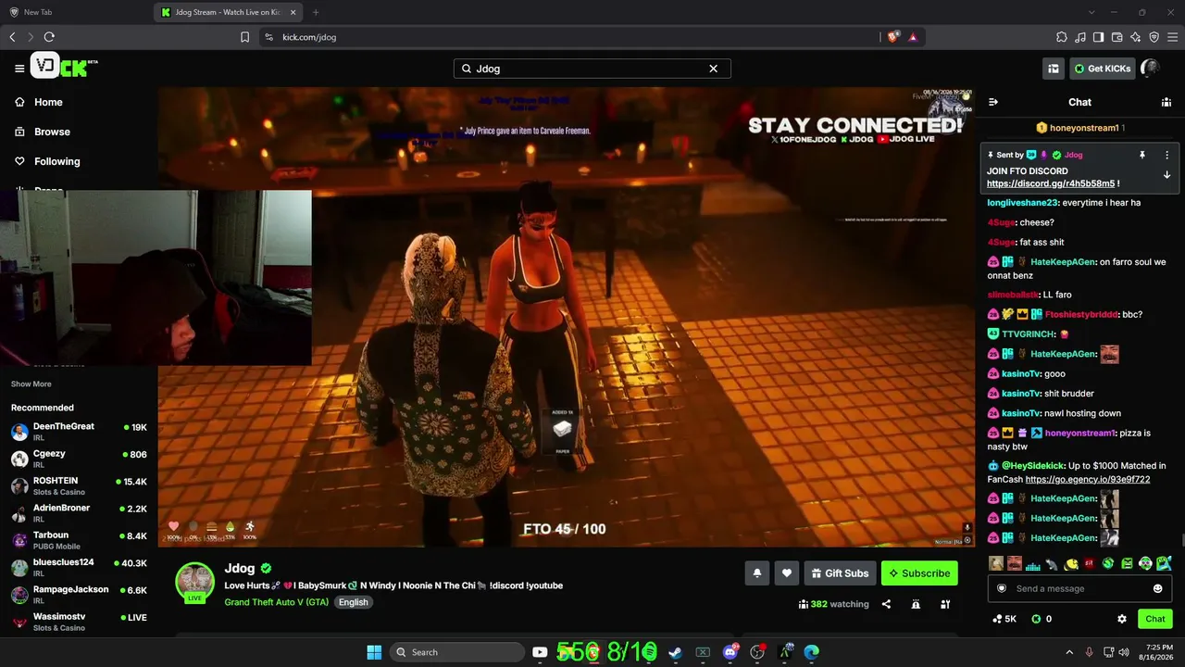The height and width of the screenshot is (667, 1185).
Task: Open Steam from the taskbar
Action: tap(676, 652)
